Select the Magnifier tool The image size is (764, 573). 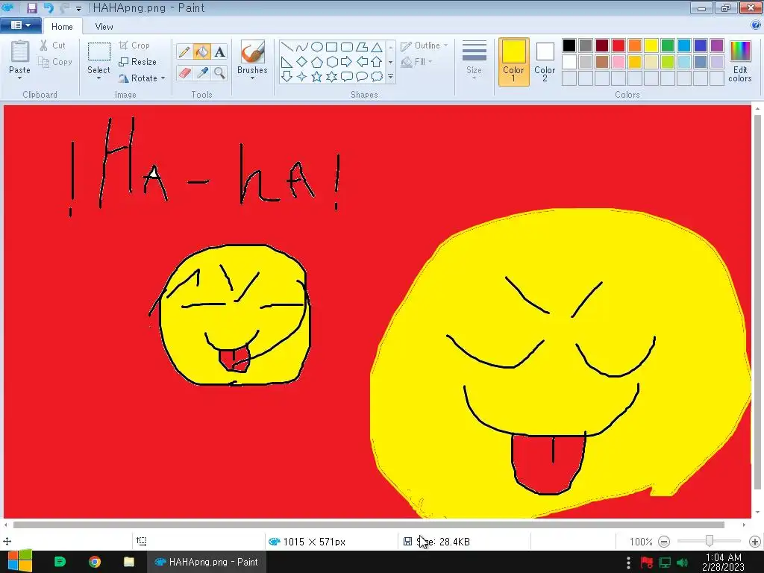point(219,72)
